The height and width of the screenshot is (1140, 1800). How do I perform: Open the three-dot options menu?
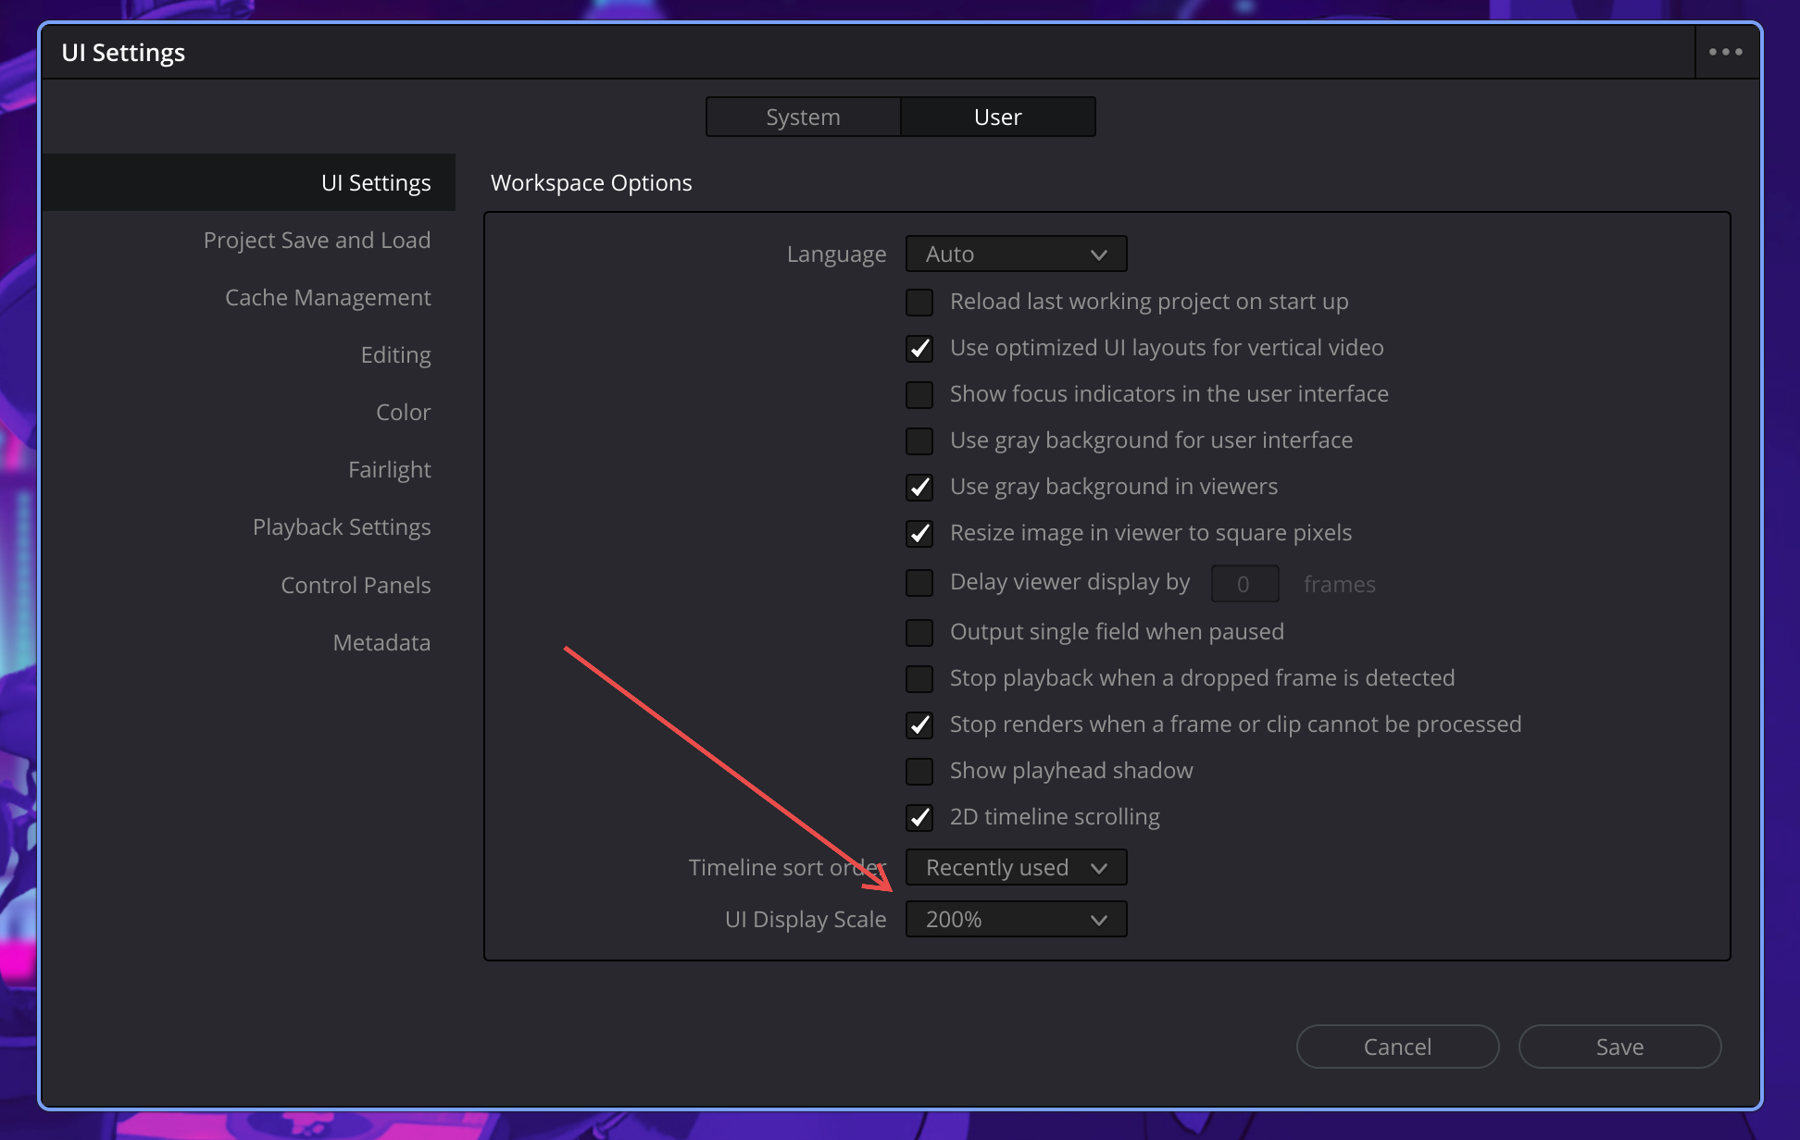pos(1725,52)
